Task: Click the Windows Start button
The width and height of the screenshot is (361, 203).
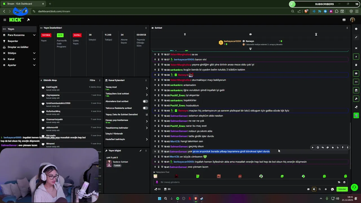Action: coord(159,198)
